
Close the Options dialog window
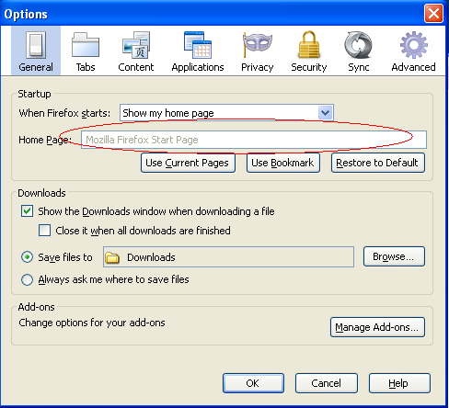pyautogui.click(x=433, y=14)
